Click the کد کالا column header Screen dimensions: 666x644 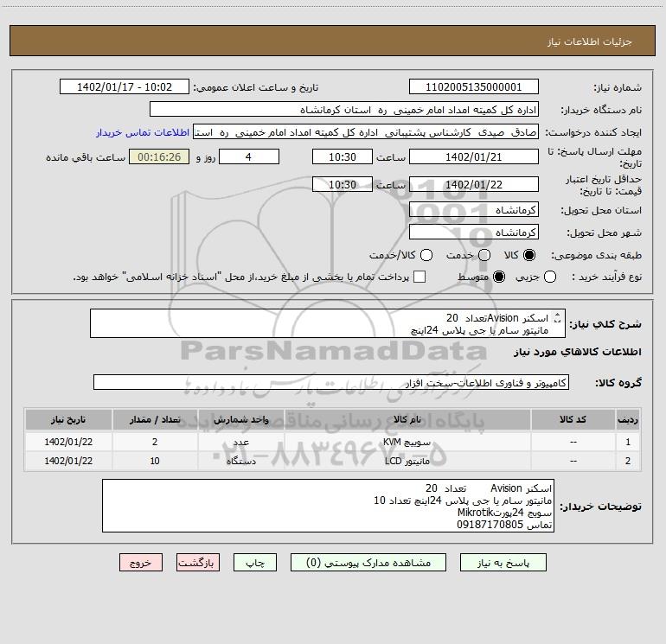pyautogui.click(x=573, y=420)
